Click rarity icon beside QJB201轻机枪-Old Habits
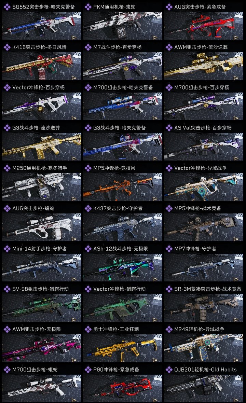 click(x=169, y=370)
